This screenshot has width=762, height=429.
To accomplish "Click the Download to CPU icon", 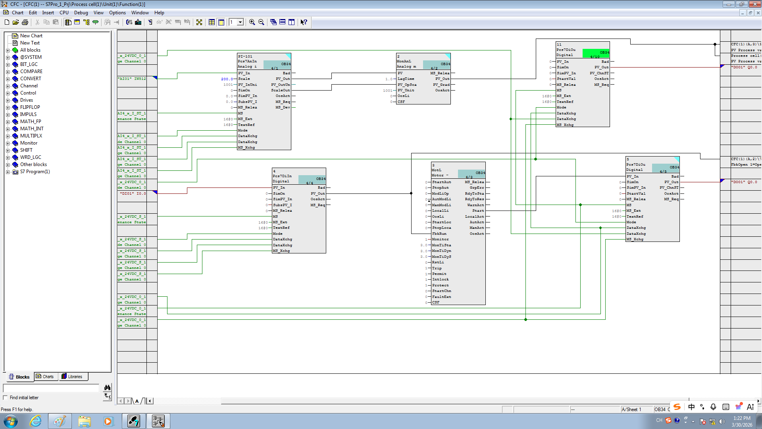I will [138, 22].
